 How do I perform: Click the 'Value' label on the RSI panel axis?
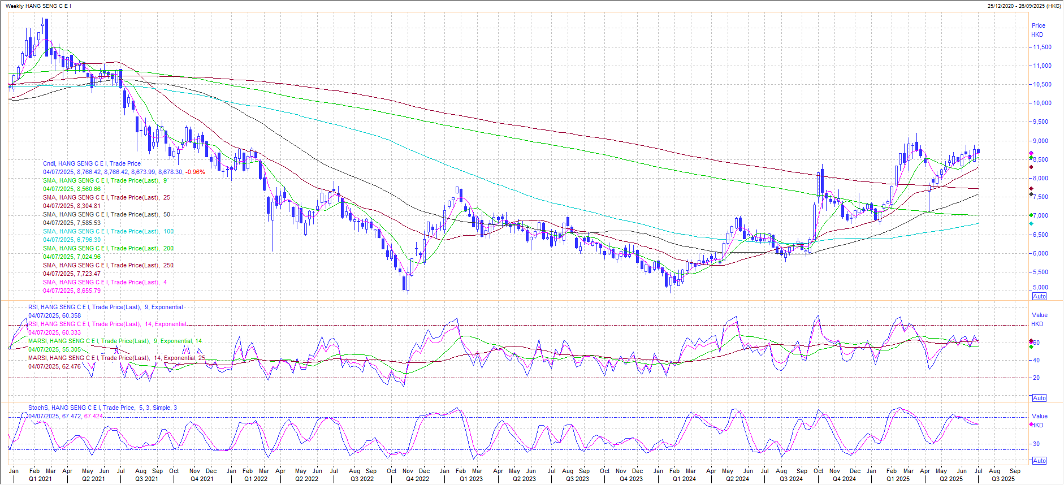pos(1039,315)
